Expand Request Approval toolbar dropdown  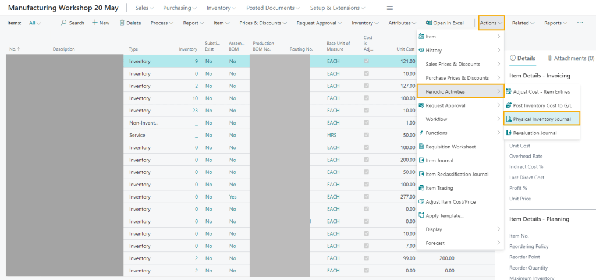[x=320, y=23]
